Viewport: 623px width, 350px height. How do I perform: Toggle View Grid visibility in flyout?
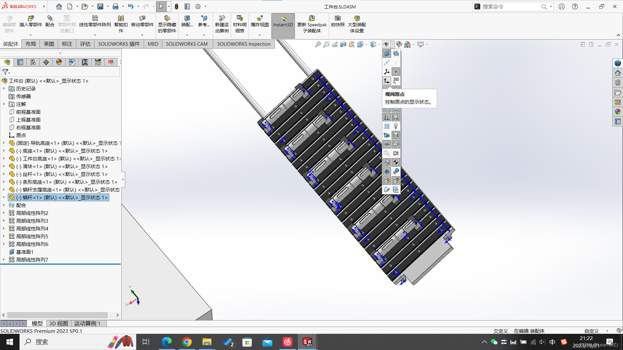pos(387,126)
